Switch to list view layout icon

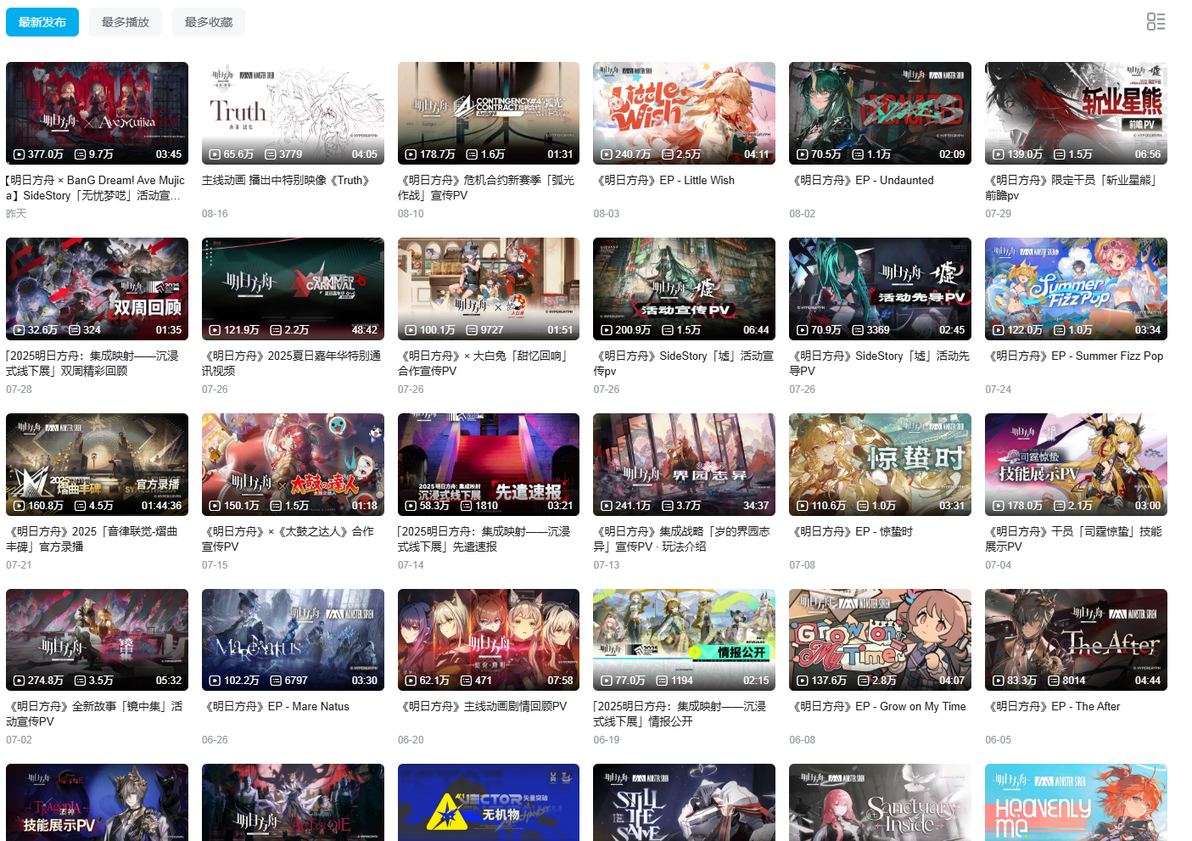1156,21
